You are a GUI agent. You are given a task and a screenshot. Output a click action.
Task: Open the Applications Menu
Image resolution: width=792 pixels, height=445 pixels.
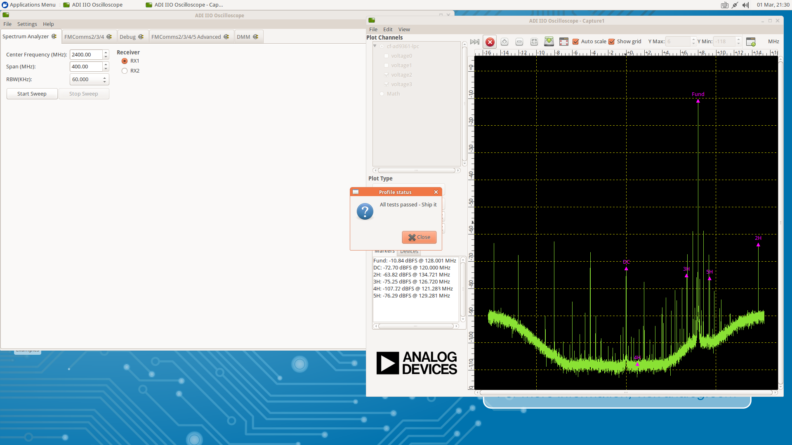(29, 5)
